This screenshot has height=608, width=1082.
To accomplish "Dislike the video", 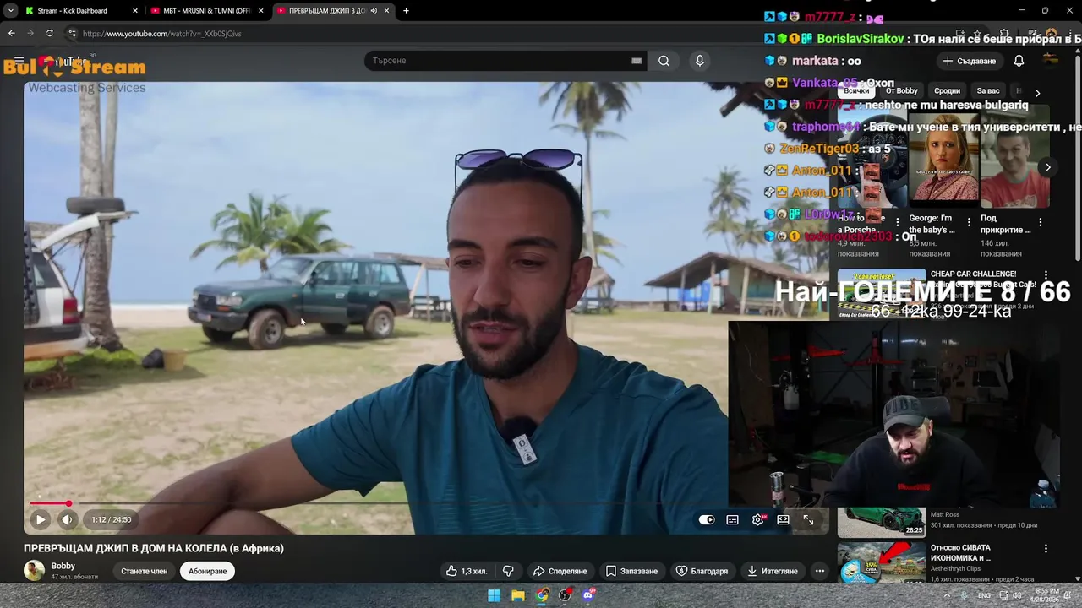I will [508, 572].
